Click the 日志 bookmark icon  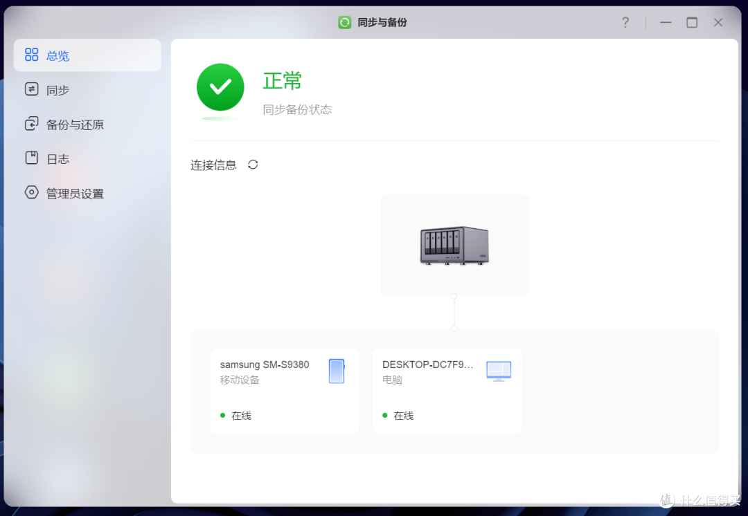31,158
